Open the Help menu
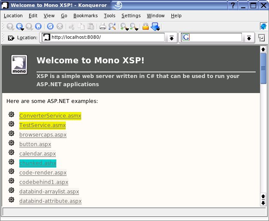This screenshot has height=221, width=269. (x=176, y=16)
